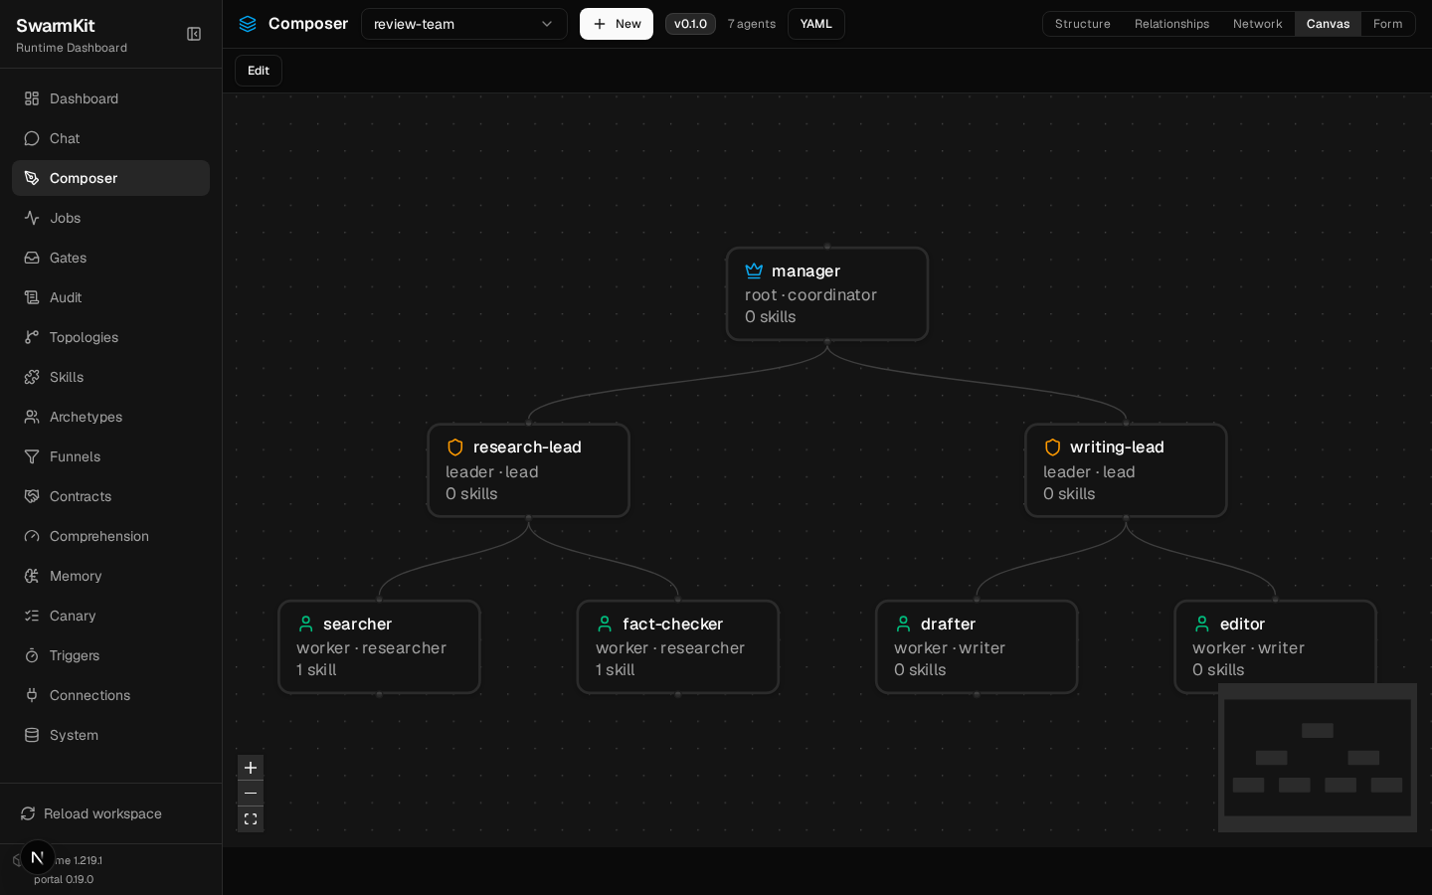
Task: Switch to the Relationships view tab
Action: (x=1171, y=24)
